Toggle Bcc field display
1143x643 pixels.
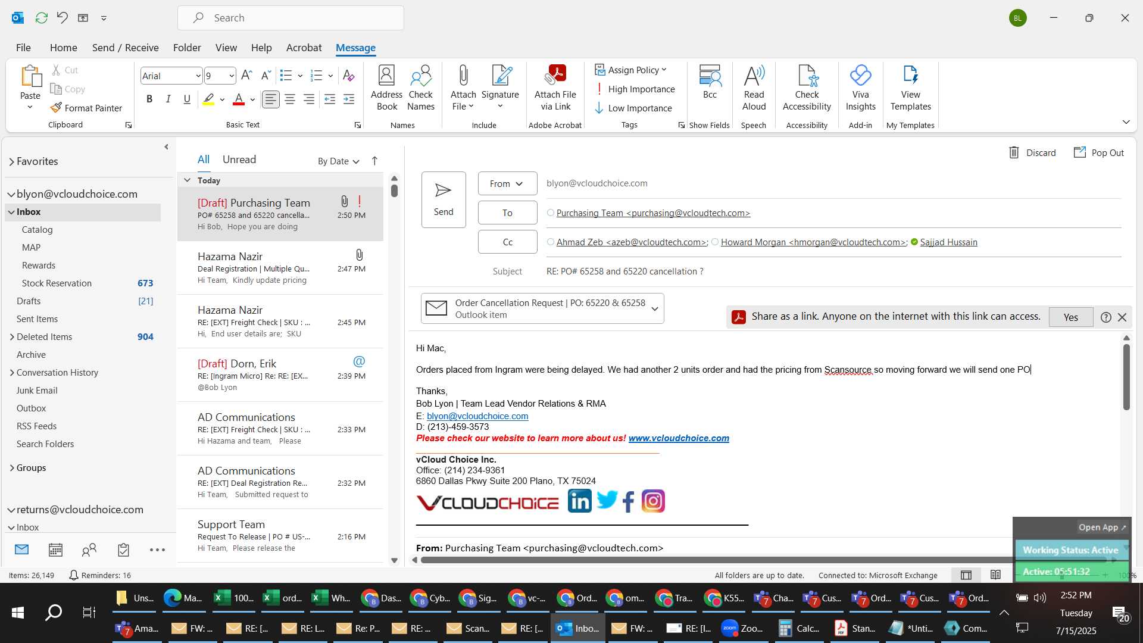click(710, 82)
